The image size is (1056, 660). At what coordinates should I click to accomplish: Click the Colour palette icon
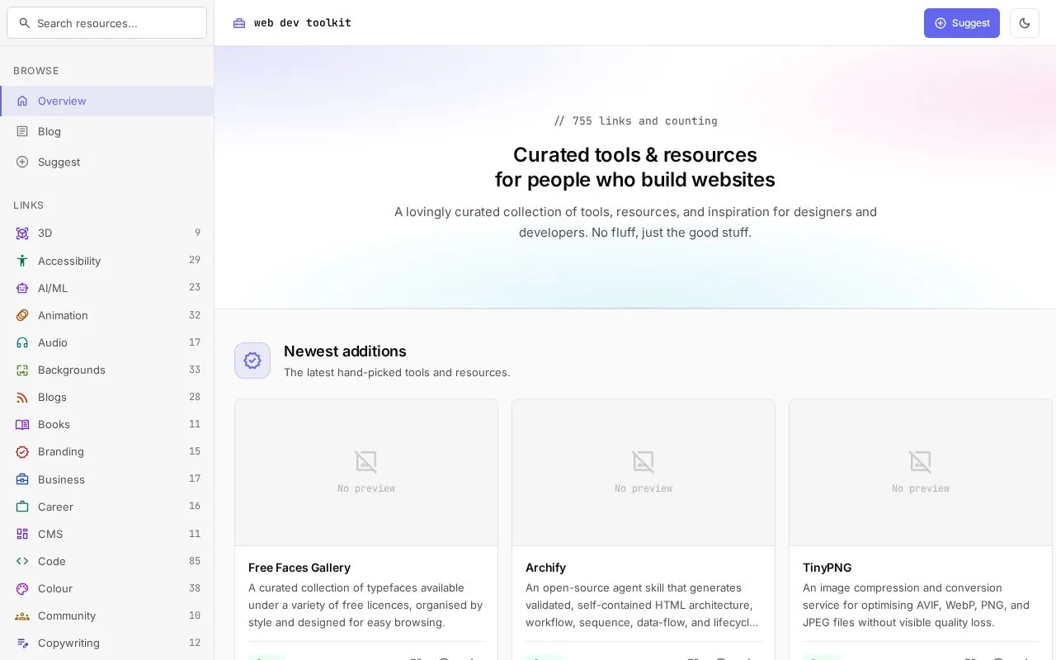pos(22,588)
